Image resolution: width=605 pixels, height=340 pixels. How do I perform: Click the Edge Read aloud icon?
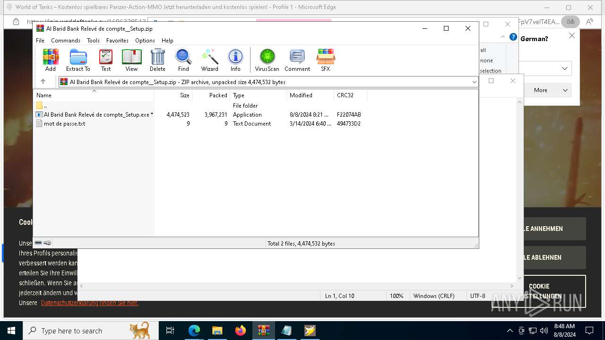(589, 21)
